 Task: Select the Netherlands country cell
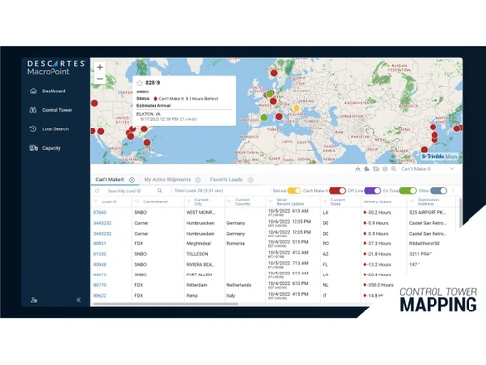pyautogui.click(x=239, y=285)
